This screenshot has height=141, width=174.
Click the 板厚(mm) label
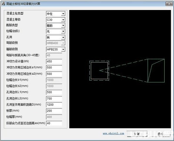click(x=13, y=110)
